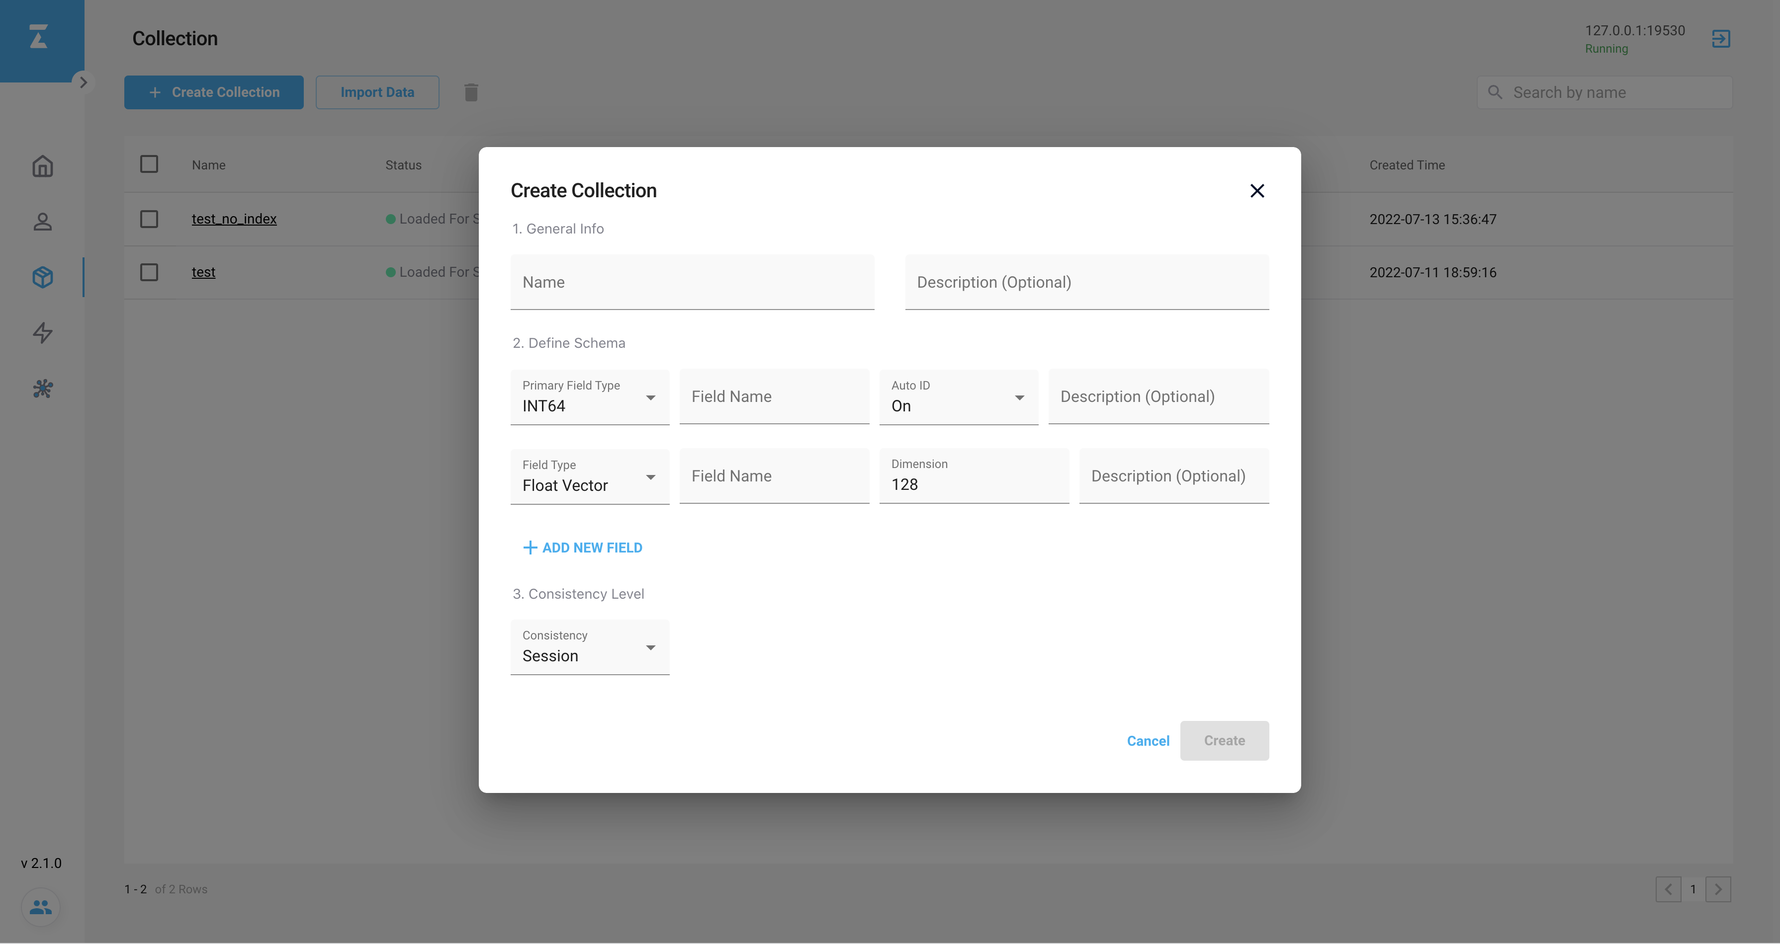
Task: Open the Vector Search lightning icon
Action: (42, 333)
